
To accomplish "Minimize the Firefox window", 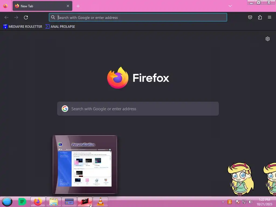I will pyautogui.click(x=251, y=2).
